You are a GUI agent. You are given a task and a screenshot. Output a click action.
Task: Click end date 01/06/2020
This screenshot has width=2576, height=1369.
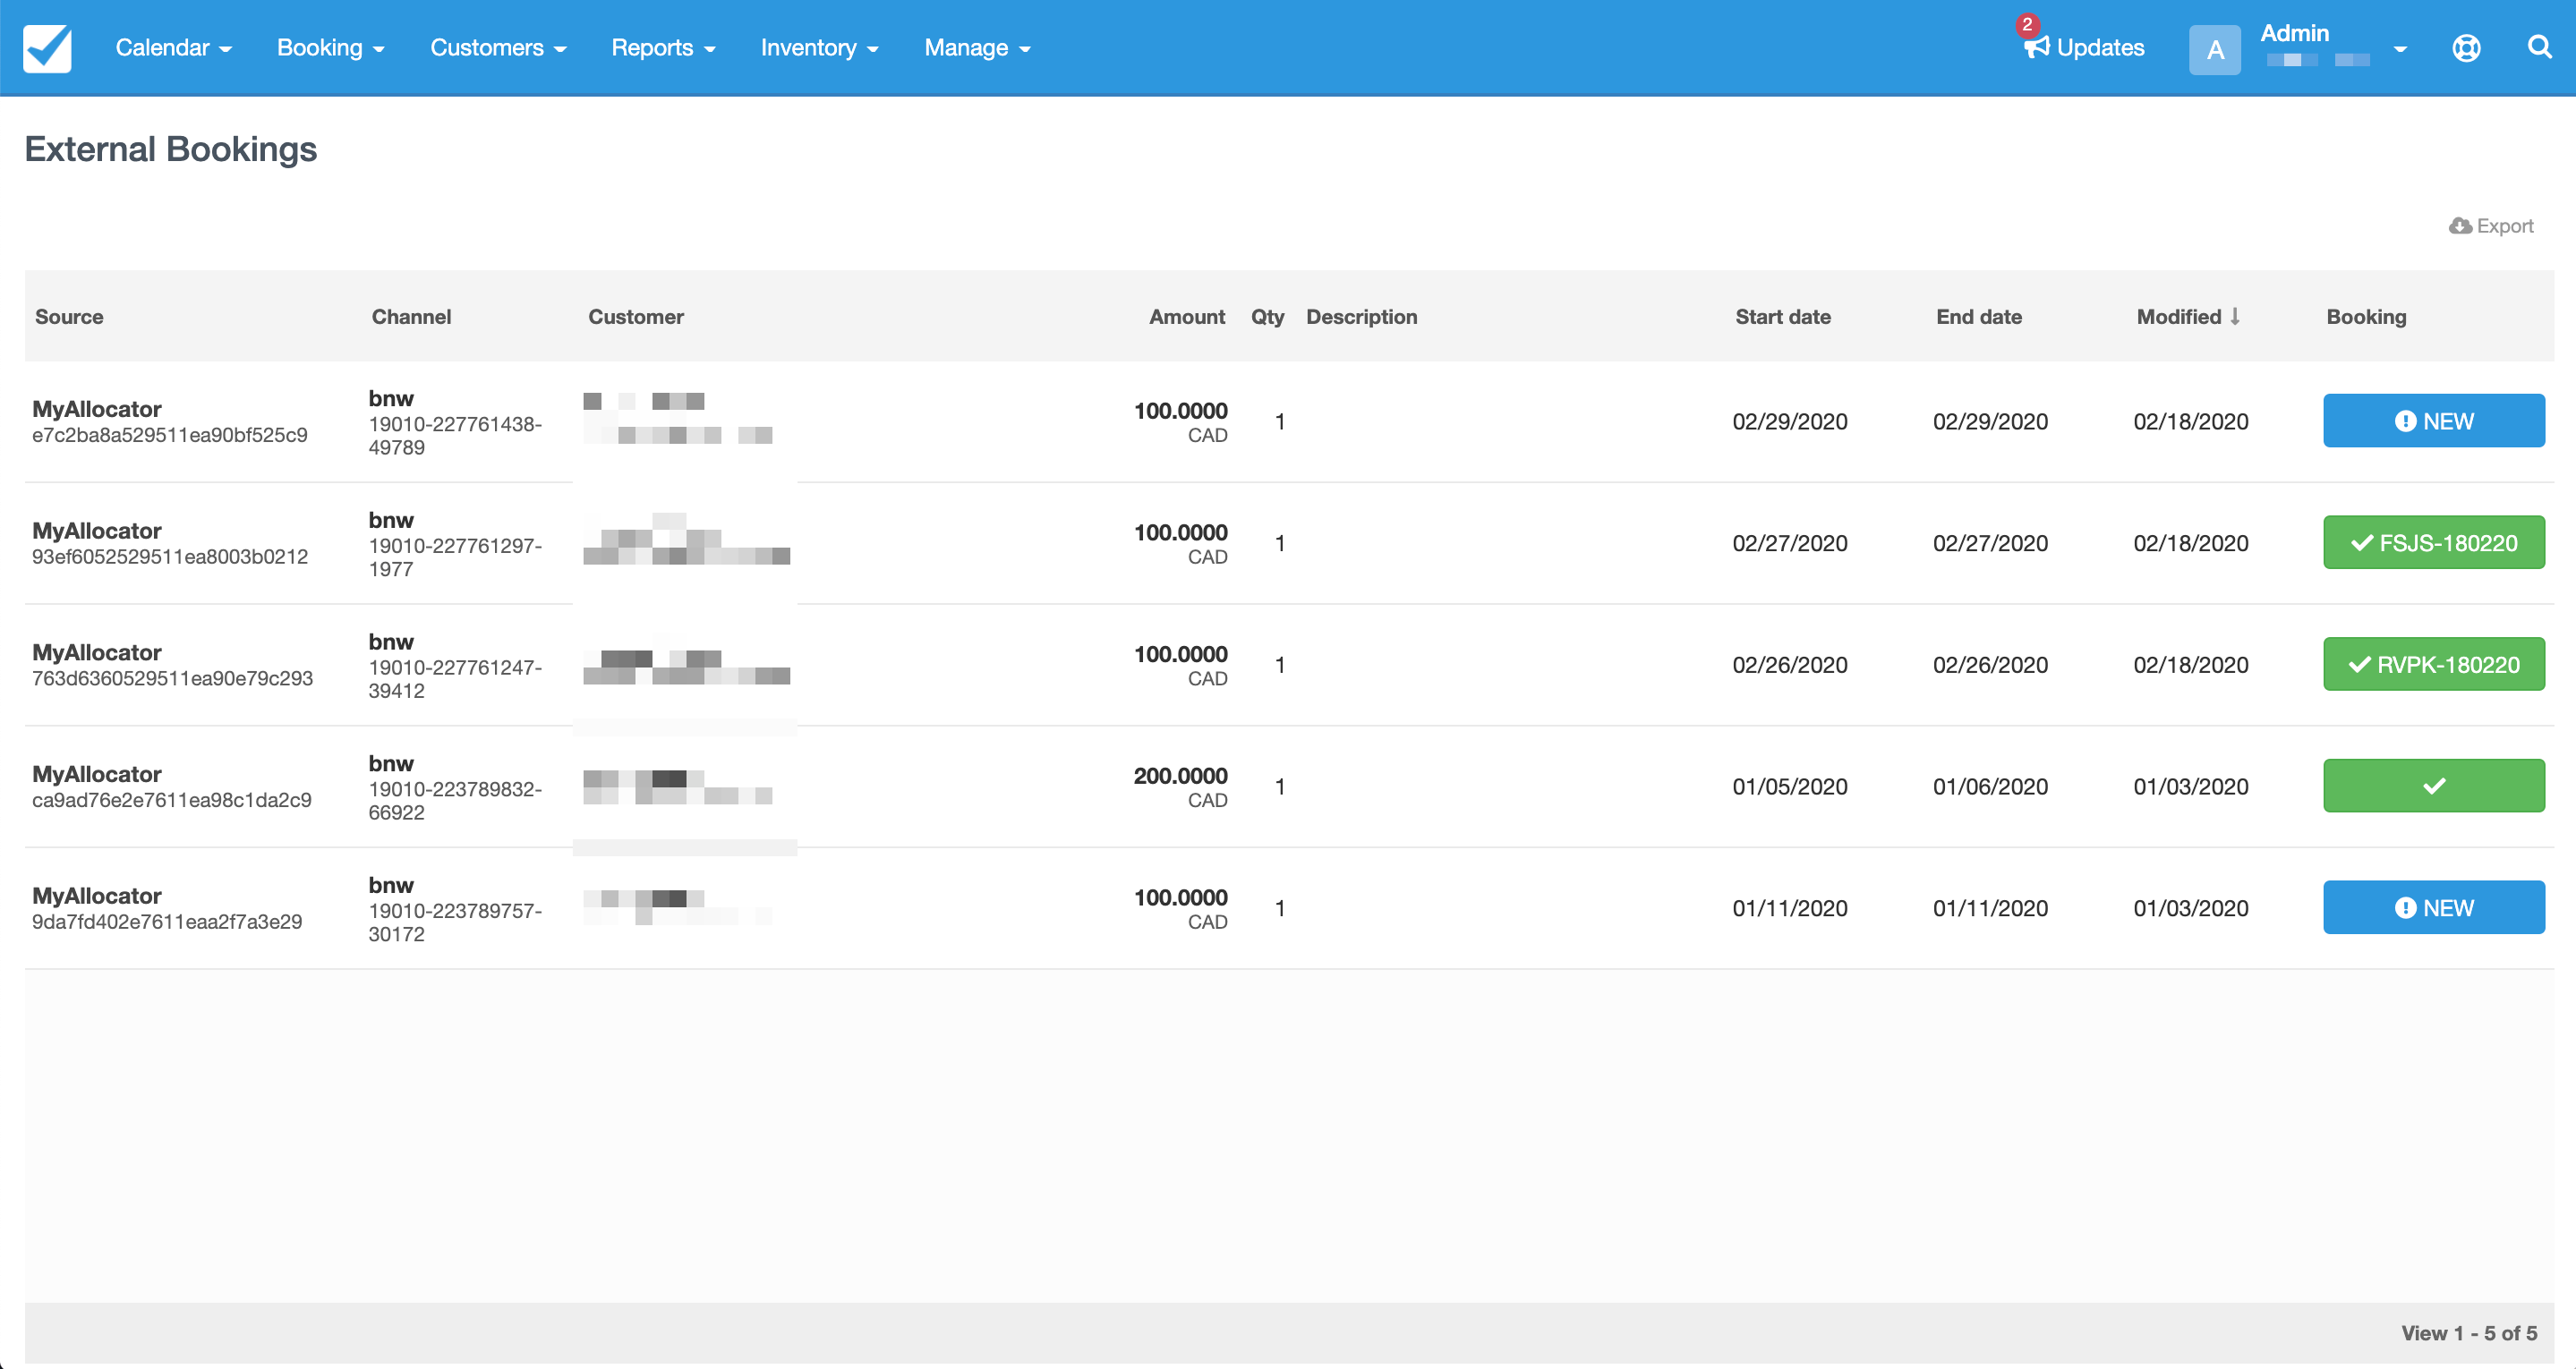tap(1990, 787)
